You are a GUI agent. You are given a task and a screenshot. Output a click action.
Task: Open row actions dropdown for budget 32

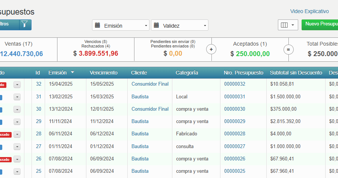coord(17,85)
